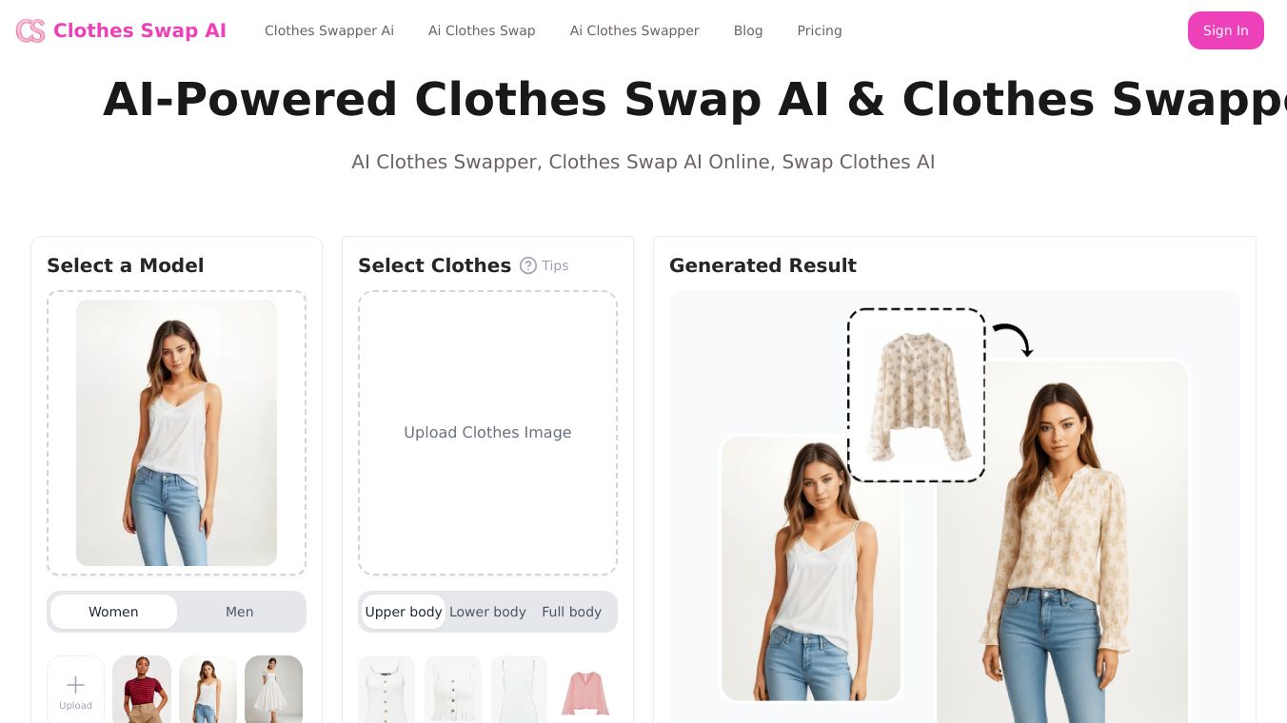
Task: Click the selected model preview image
Action: pyautogui.click(x=176, y=433)
